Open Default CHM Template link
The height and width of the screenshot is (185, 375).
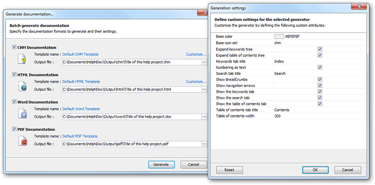click(80, 54)
